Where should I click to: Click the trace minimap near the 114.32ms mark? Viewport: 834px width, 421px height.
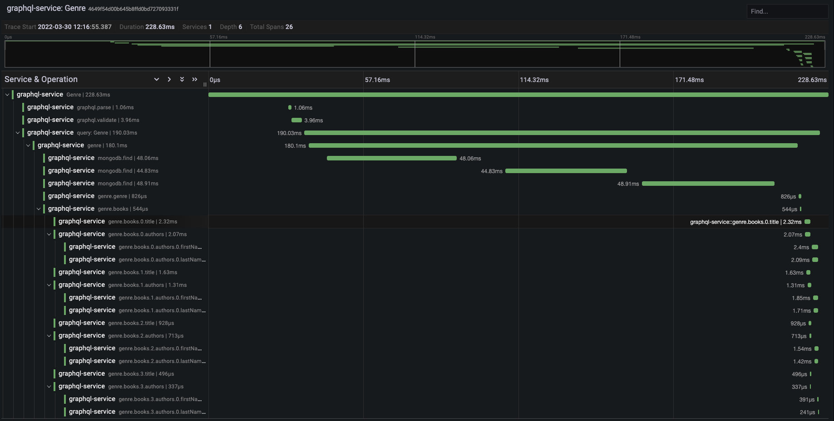pyautogui.click(x=415, y=53)
